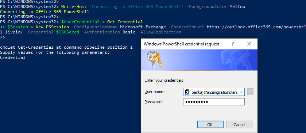Click the keys icon in banner
The image size is (306, 133).
tap(155, 60)
